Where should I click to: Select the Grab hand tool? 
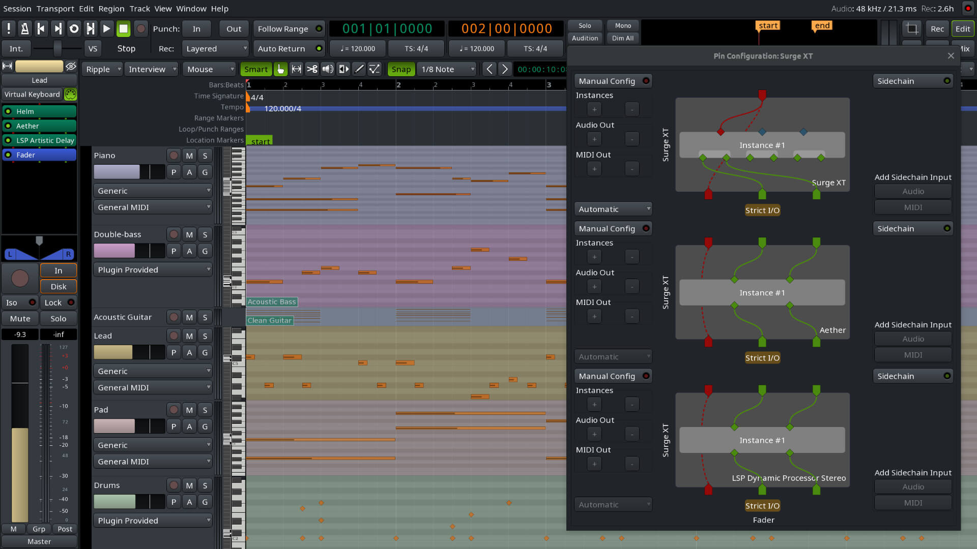pyautogui.click(x=281, y=69)
